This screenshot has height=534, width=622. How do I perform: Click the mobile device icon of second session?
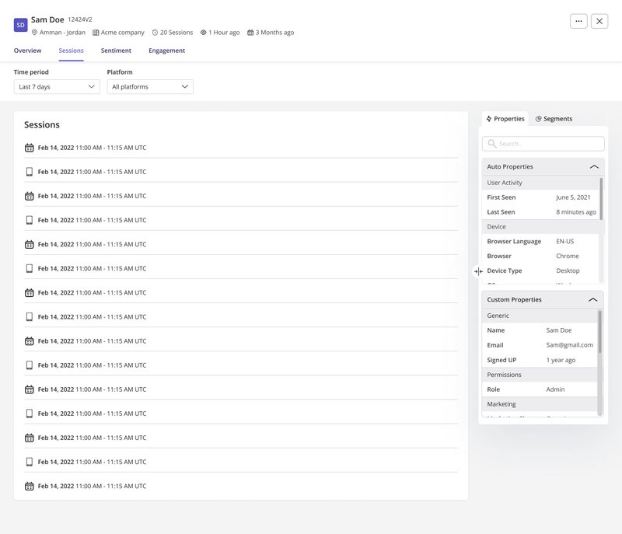(x=30, y=172)
